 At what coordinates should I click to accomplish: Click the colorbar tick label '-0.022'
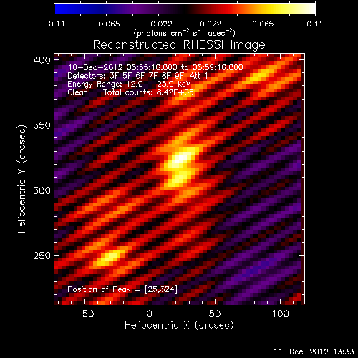point(158,24)
